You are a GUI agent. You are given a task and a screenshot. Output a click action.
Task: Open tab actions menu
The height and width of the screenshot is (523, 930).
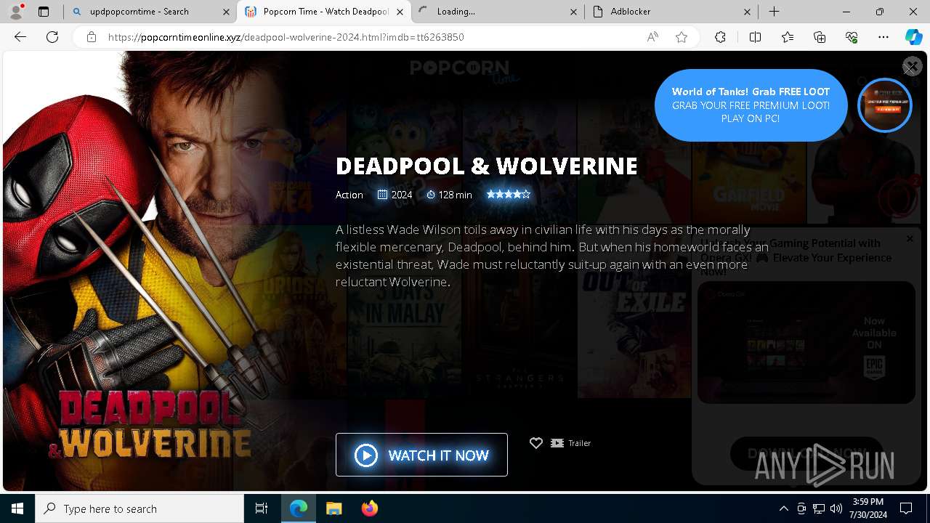click(x=44, y=12)
